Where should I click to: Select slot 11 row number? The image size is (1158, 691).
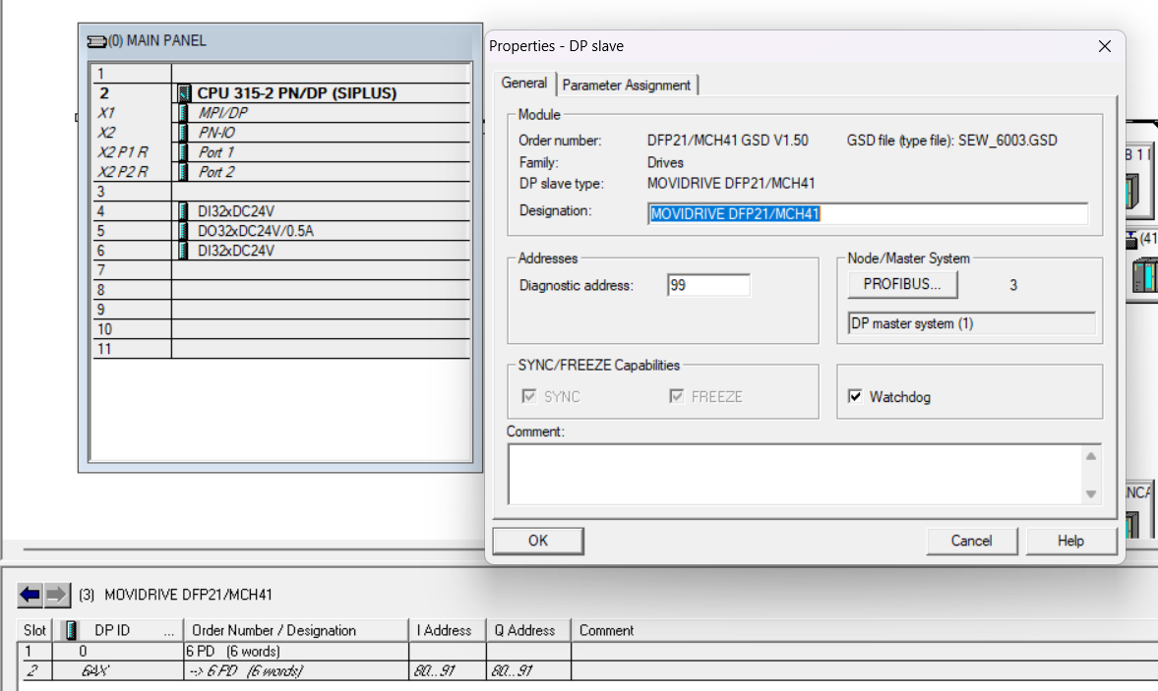click(x=104, y=349)
